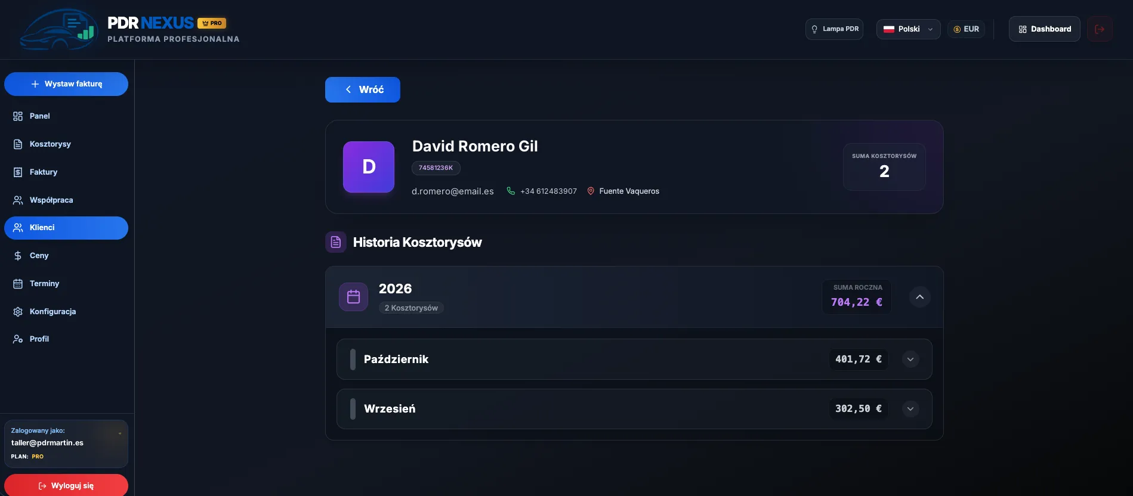Open the Polski language dropdown
The height and width of the screenshot is (496, 1133).
point(908,29)
